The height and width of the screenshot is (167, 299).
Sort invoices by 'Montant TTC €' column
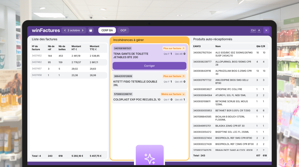coord(95,48)
